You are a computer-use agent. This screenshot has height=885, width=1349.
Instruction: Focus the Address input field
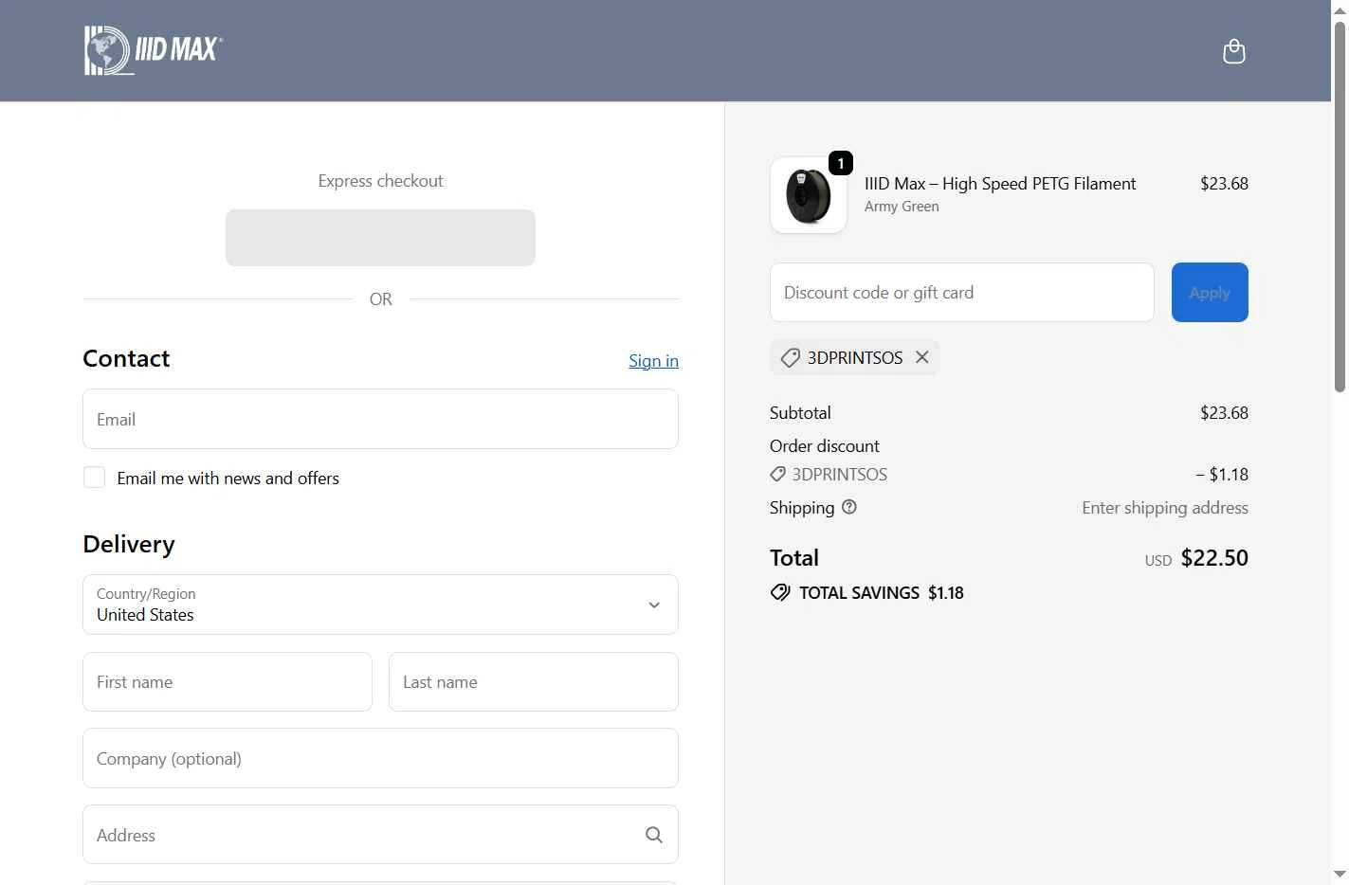[x=380, y=835]
